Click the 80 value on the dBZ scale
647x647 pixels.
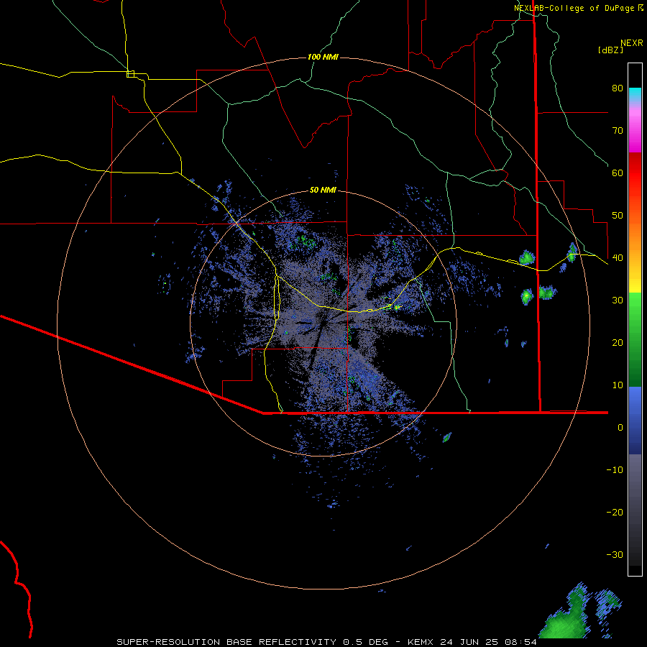click(x=618, y=88)
